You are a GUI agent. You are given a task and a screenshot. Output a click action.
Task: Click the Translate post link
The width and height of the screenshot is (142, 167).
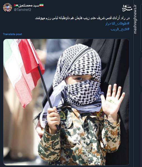pyautogui.click(x=12, y=34)
